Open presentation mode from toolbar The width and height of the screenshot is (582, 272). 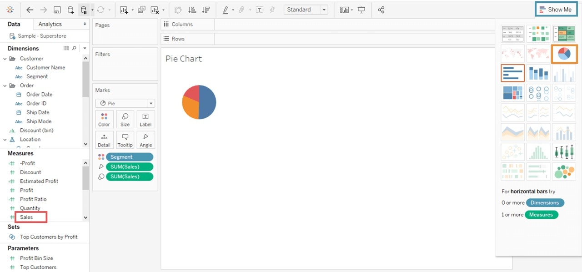[361, 10]
